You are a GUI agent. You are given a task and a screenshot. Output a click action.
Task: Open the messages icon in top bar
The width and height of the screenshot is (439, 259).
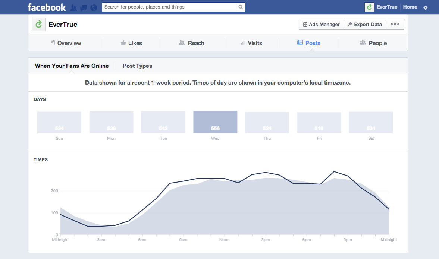[84, 7]
